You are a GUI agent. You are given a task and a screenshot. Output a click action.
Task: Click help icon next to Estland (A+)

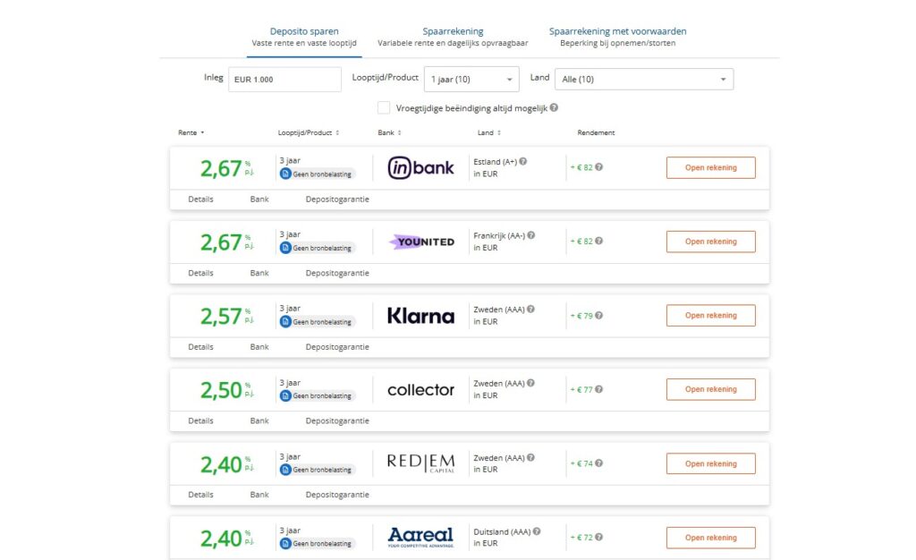pyautogui.click(x=523, y=162)
